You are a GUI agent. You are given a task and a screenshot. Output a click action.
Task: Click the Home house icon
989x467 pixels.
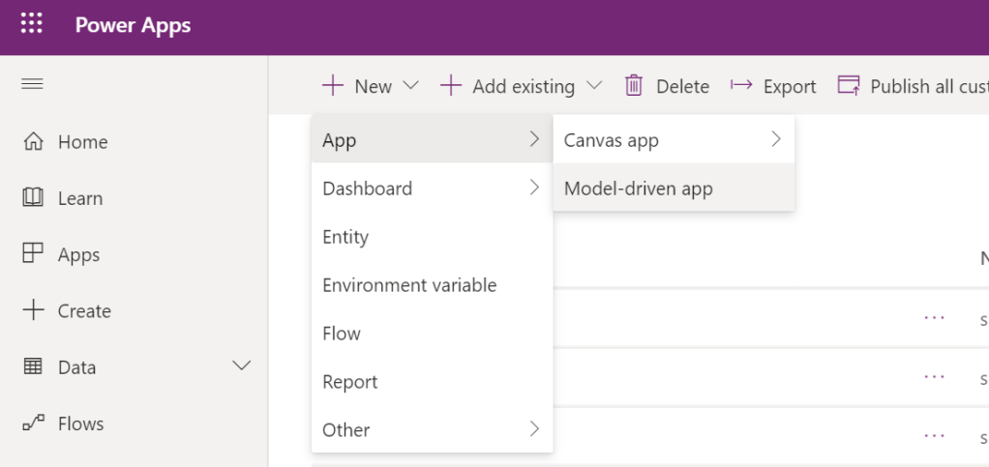click(33, 142)
